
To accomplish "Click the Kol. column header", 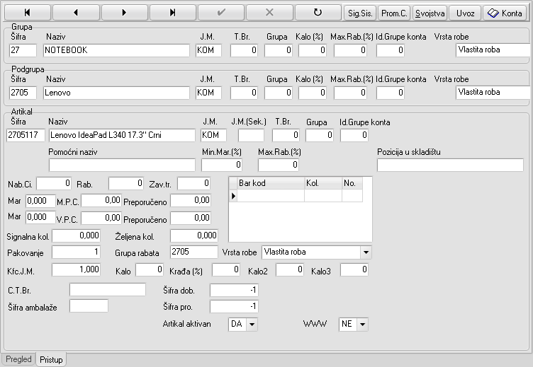I will [323, 183].
